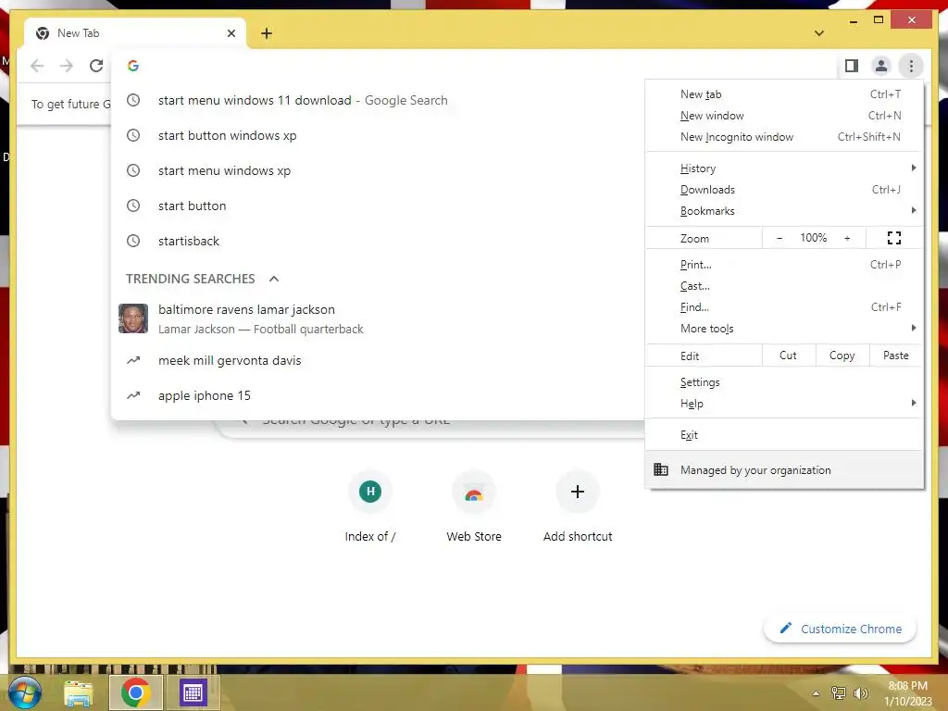Choose the 'startisback' history suggestion

pos(379,241)
